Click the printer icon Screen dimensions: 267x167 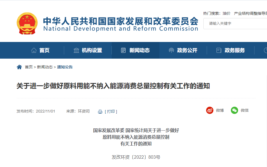(x=100, y=112)
